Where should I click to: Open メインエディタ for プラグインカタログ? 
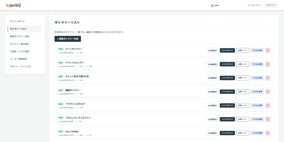pos(227,105)
